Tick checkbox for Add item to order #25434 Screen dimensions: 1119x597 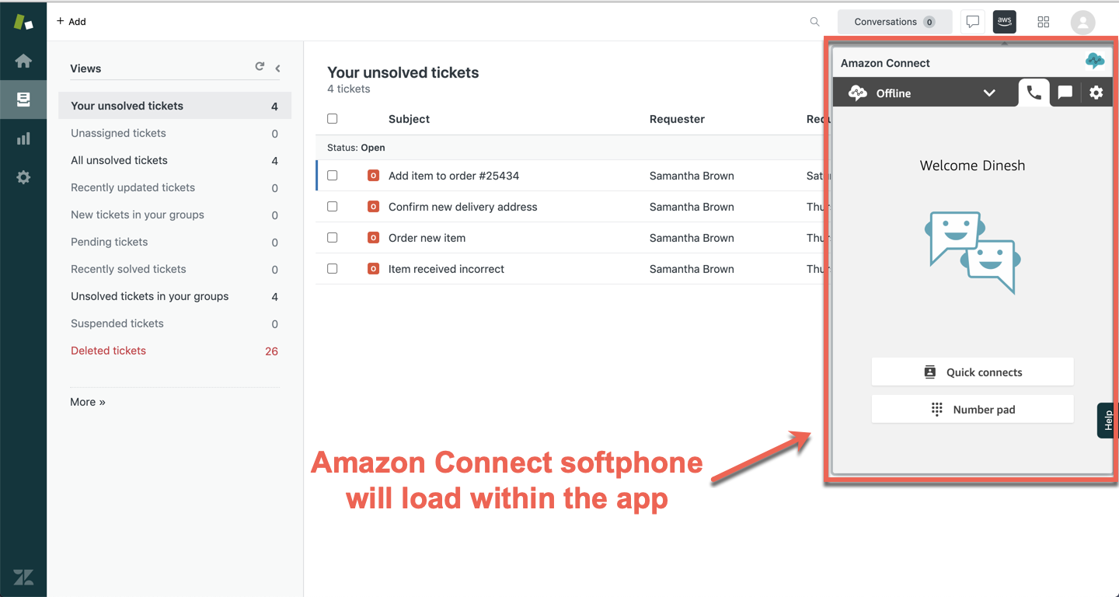333,176
